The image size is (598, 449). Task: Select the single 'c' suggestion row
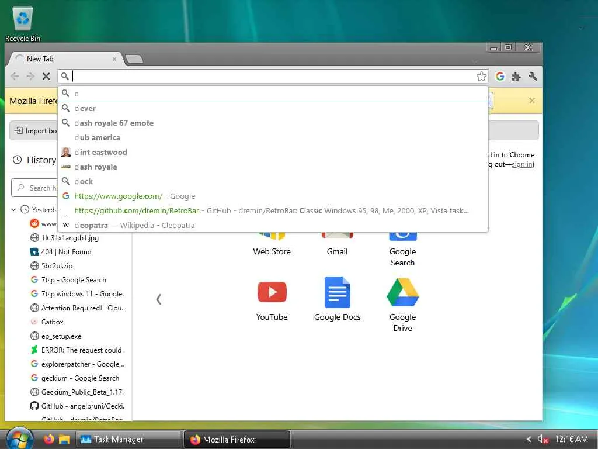[273, 94]
